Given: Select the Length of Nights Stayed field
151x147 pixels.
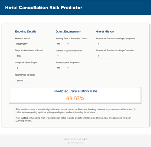Looking at the screenshot, I should [22, 68].
